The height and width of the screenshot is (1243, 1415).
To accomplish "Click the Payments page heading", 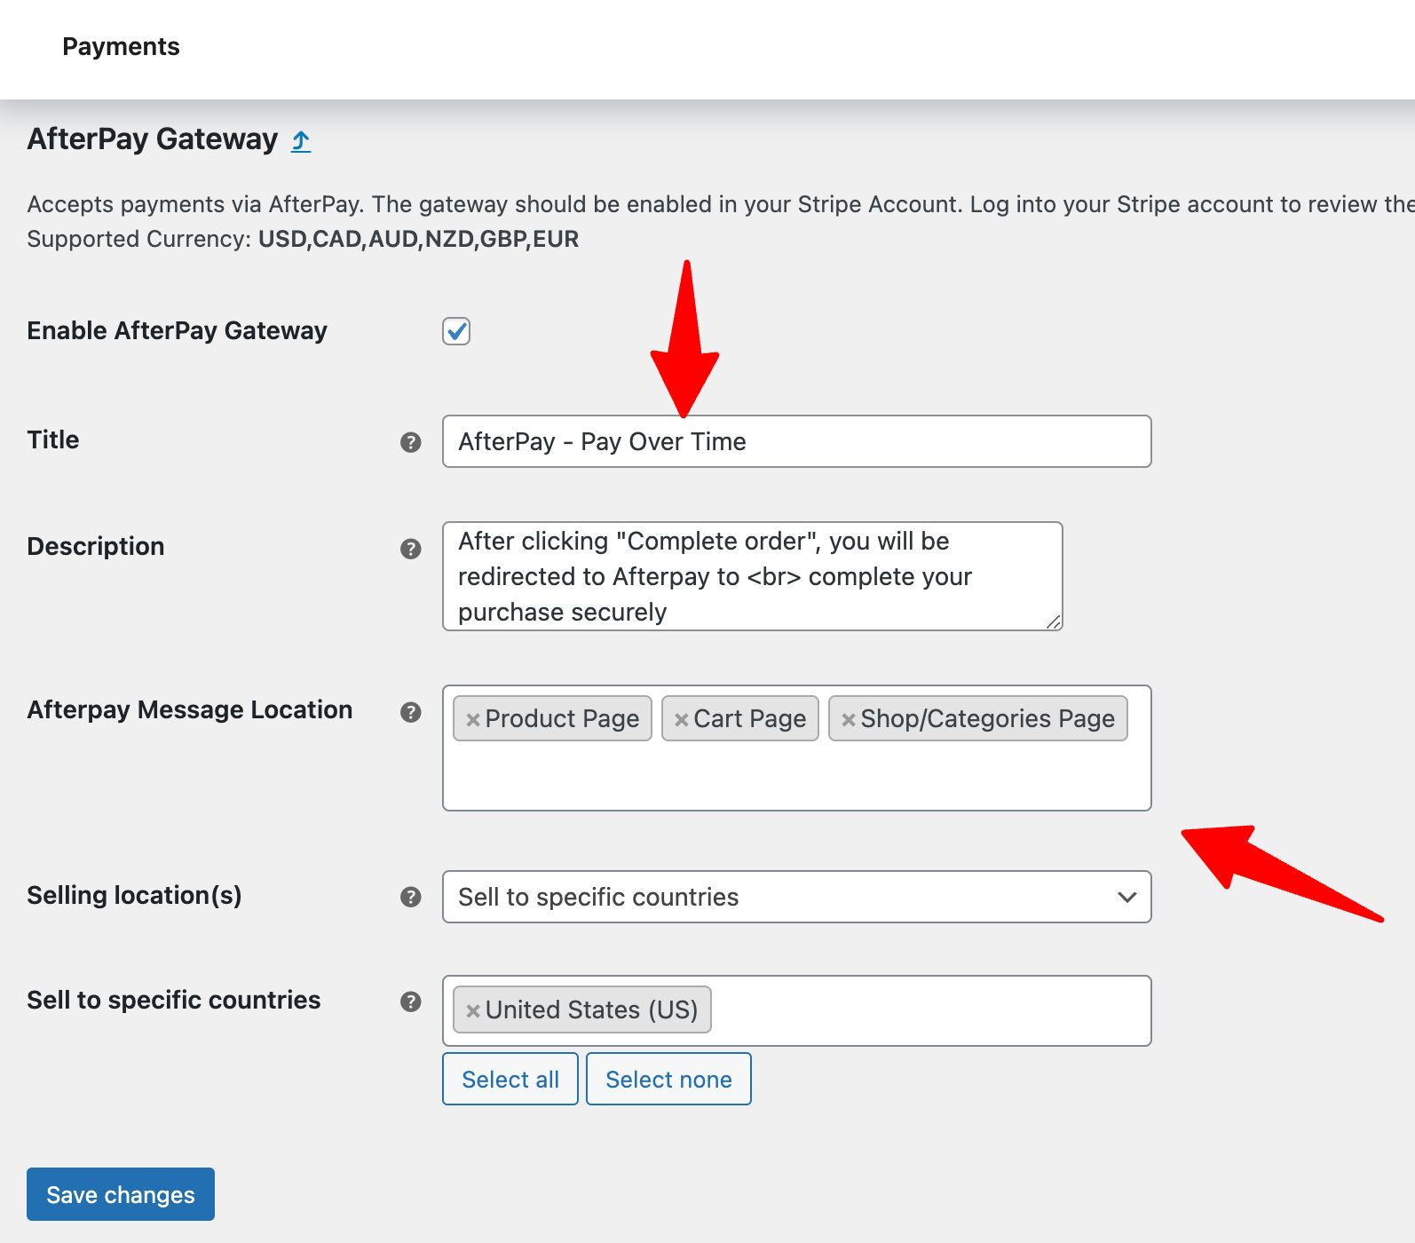I will click(121, 46).
